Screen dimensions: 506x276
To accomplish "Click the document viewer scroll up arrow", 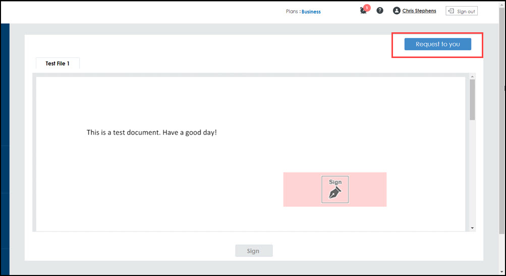I will 472,77.
